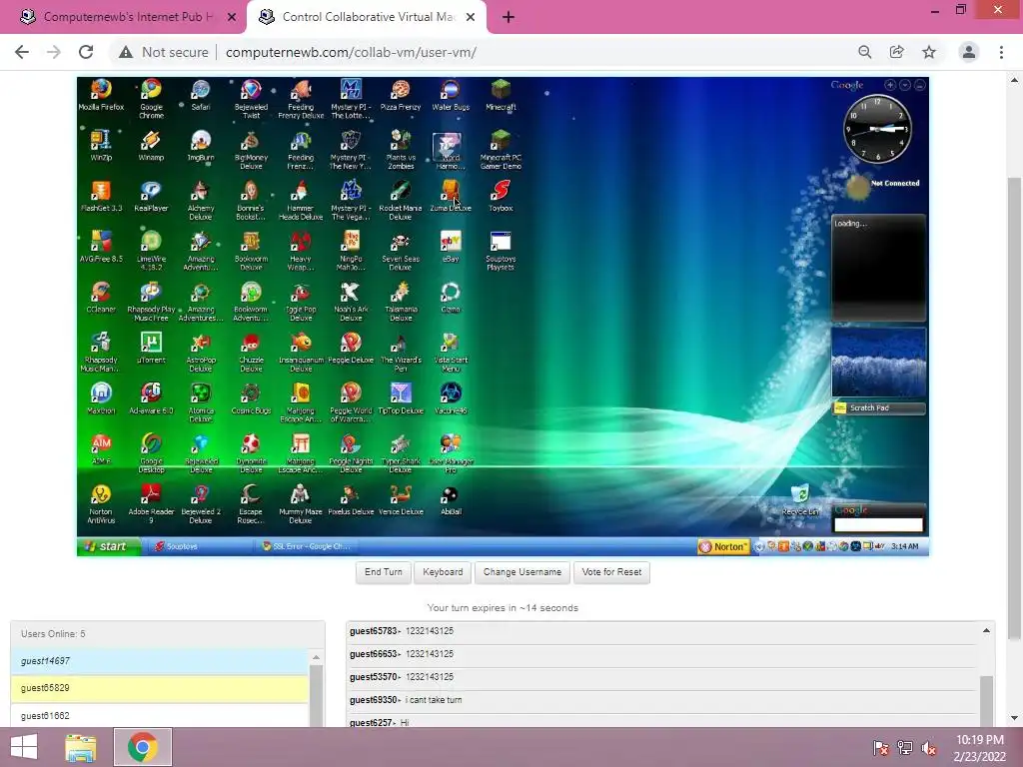
Task: Open the on-screen Keyboard button
Action: 443,572
